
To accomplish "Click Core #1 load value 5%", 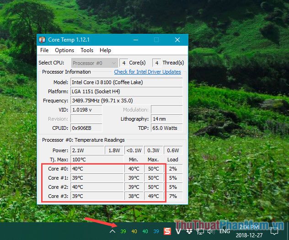I will (x=173, y=178).
